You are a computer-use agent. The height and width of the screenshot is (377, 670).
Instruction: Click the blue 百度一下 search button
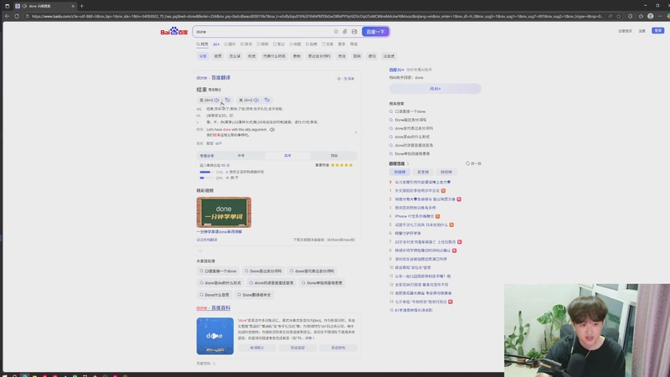(x=375, y=32)
